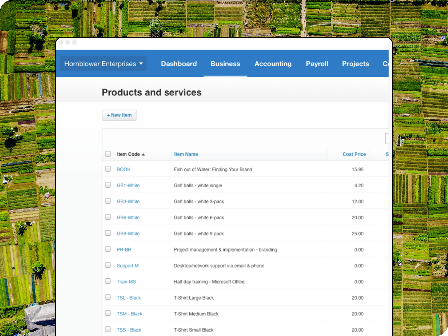Tick the checkbox for GB6-White row
This screenshot has height=336, width=448.
(108, 217)
